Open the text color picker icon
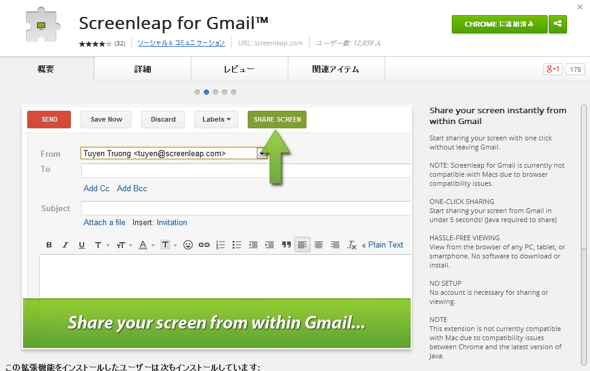Image resolution: width=590 pixels, height=371 pixels. pos(143,245)
